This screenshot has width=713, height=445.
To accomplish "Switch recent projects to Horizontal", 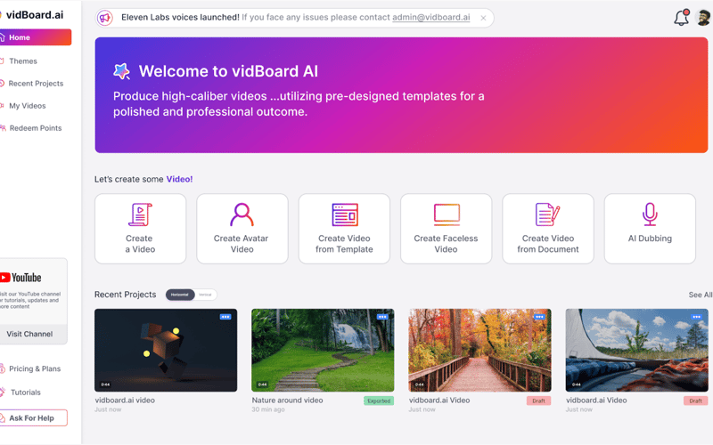I will tap(180, 295).
